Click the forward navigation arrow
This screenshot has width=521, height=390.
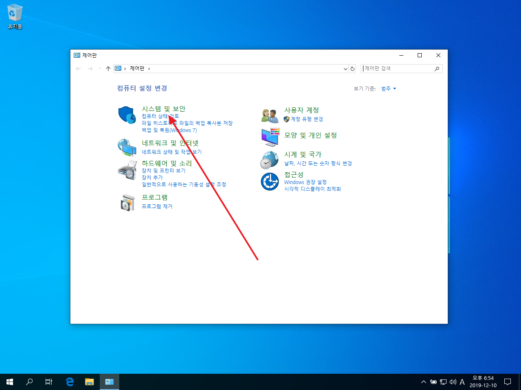90,69
